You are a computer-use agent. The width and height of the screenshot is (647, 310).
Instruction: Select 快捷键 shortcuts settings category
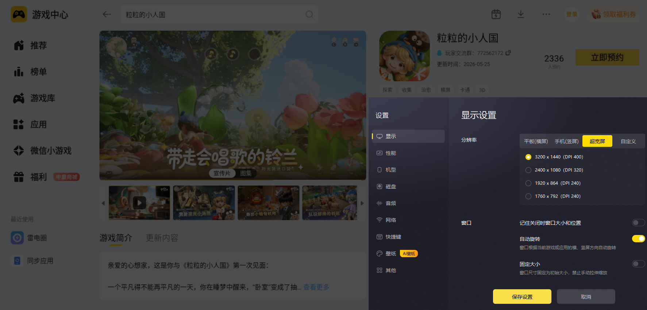pyautogui.click(x=408, y=237)
